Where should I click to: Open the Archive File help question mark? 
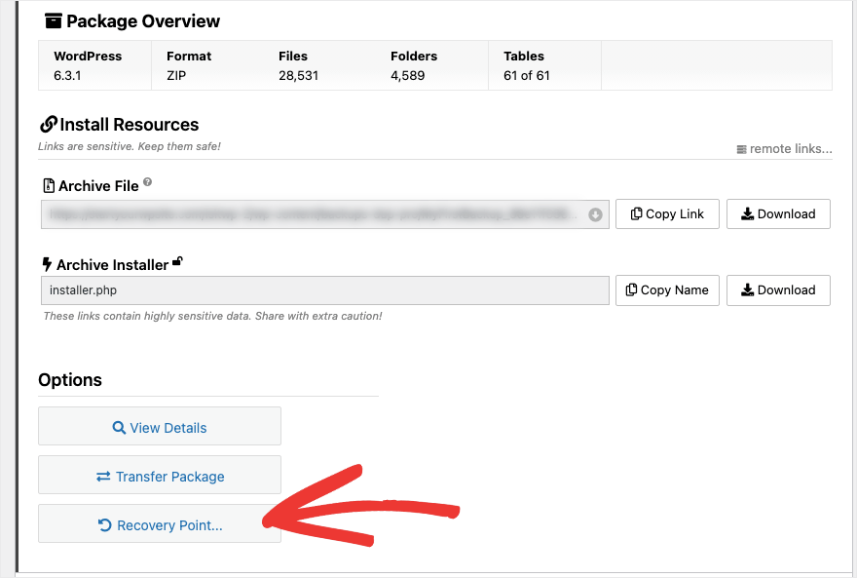click(148, 182)
